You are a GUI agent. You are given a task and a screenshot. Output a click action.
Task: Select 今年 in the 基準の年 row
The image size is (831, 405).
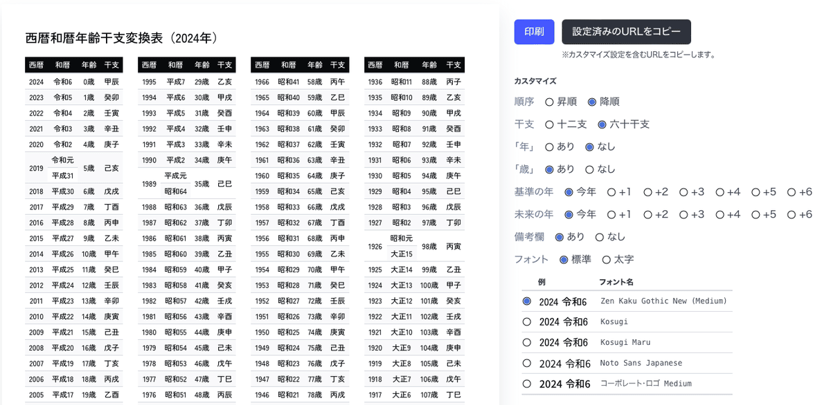tap(569, 192)
